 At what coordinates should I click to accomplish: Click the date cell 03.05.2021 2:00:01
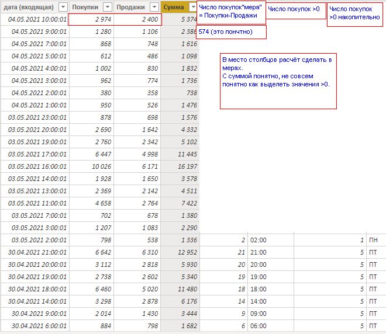click(35, 240)
